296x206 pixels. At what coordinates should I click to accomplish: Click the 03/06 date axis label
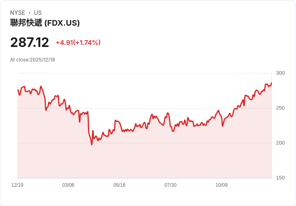click(x=68, y=185)
